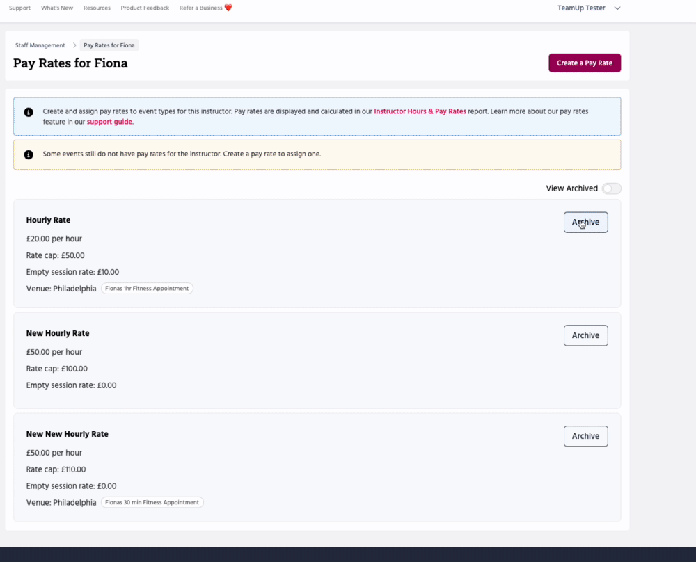696x562 pixels.
Task: Click the heart icon beside Refer a Business
Action: coord(228,8)
